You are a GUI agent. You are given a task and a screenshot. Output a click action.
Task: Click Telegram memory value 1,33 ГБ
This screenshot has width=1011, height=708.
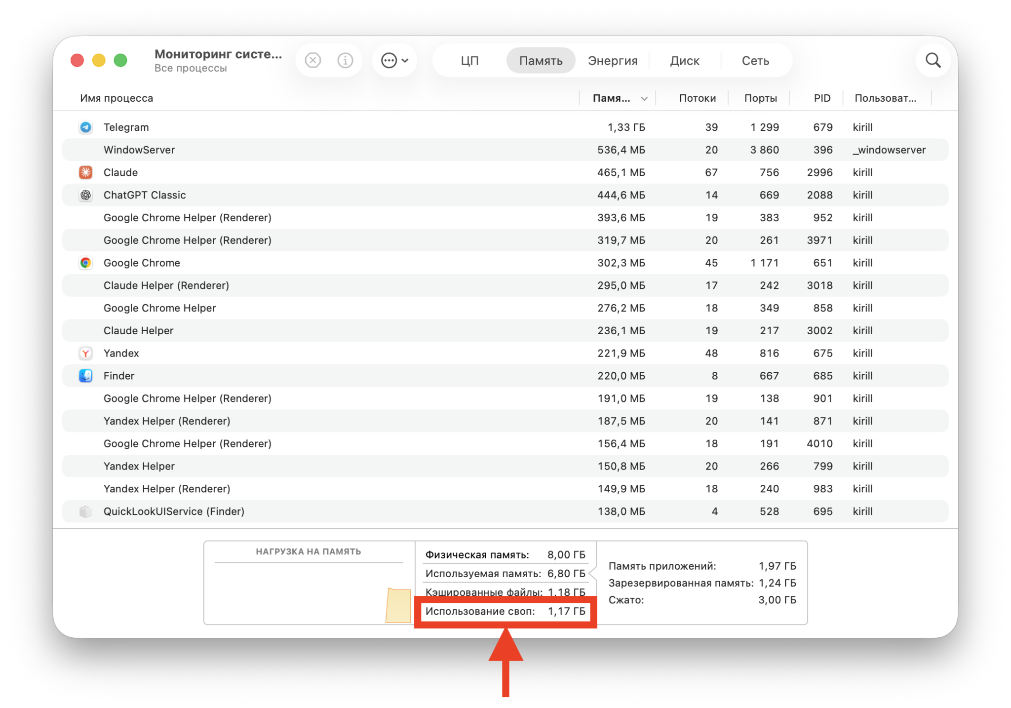[626, 127]
